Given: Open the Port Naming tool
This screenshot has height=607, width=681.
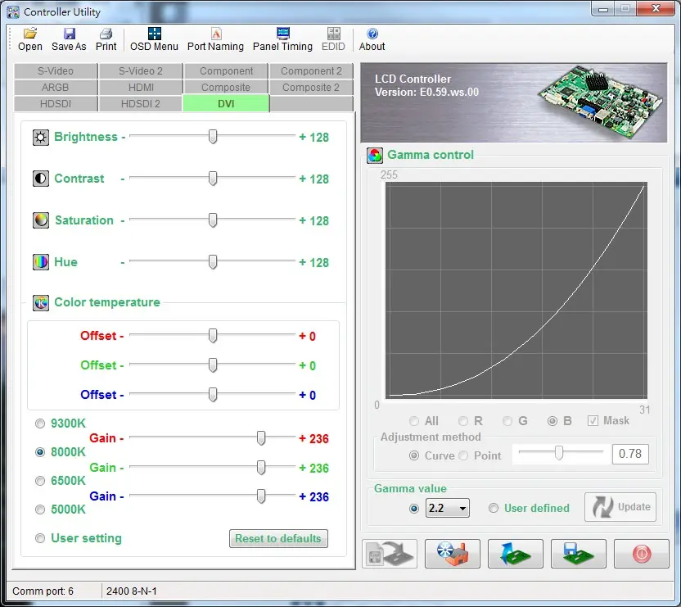Looking at the screenshot, I should (215, 39).
